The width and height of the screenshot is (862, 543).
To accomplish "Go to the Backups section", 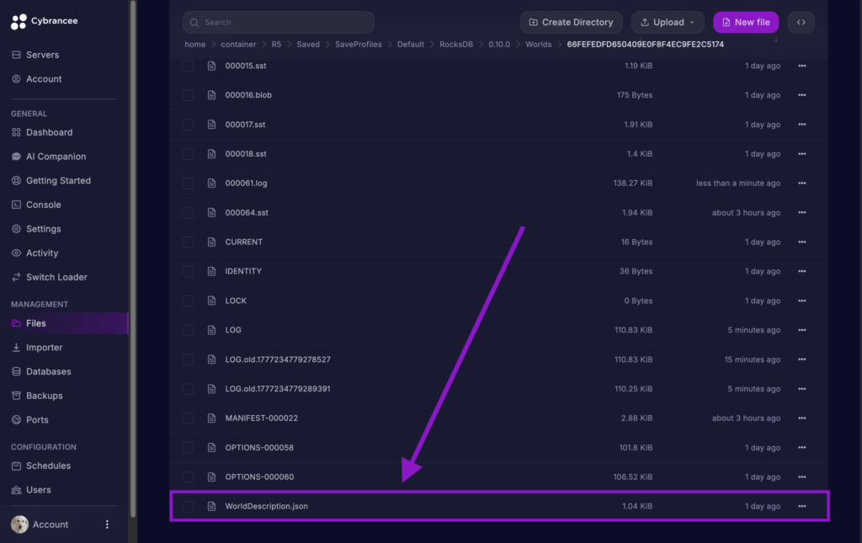I will tap(44, 396).
